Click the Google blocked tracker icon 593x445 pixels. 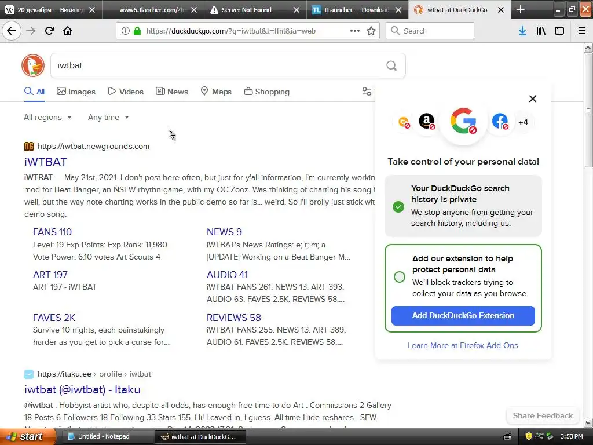pos(464,122)
